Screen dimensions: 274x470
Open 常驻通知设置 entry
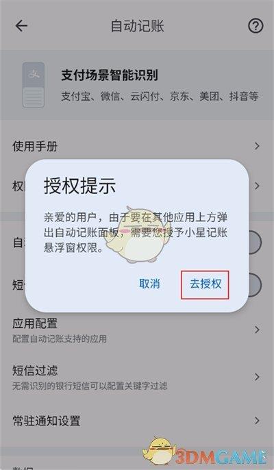point(137,421)
